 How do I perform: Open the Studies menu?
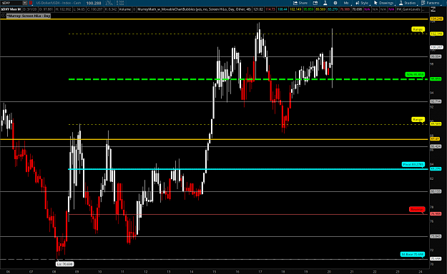click(x=407, y=3)
